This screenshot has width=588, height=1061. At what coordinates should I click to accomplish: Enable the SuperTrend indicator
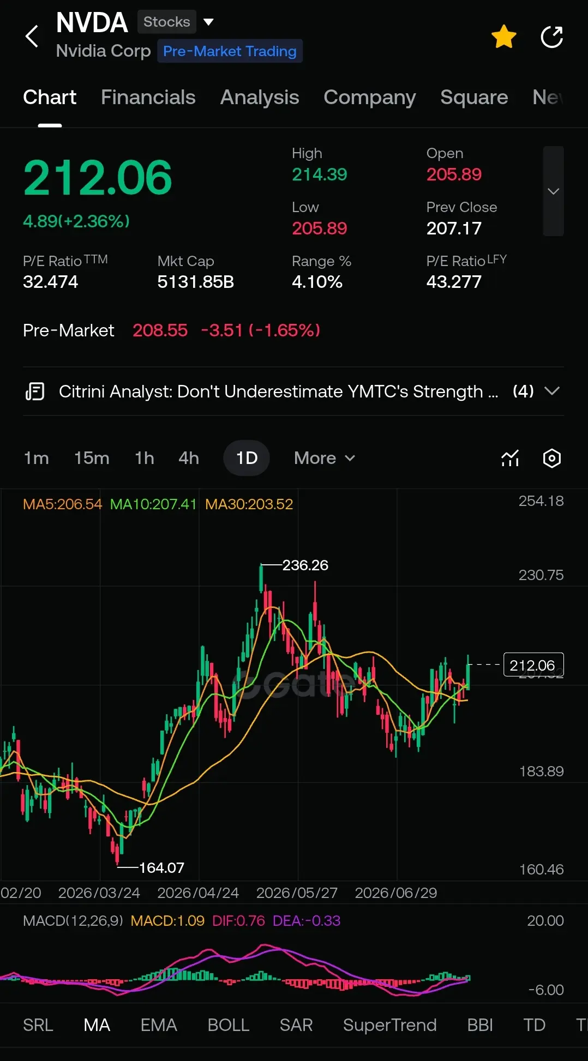tap(390, 1025)
